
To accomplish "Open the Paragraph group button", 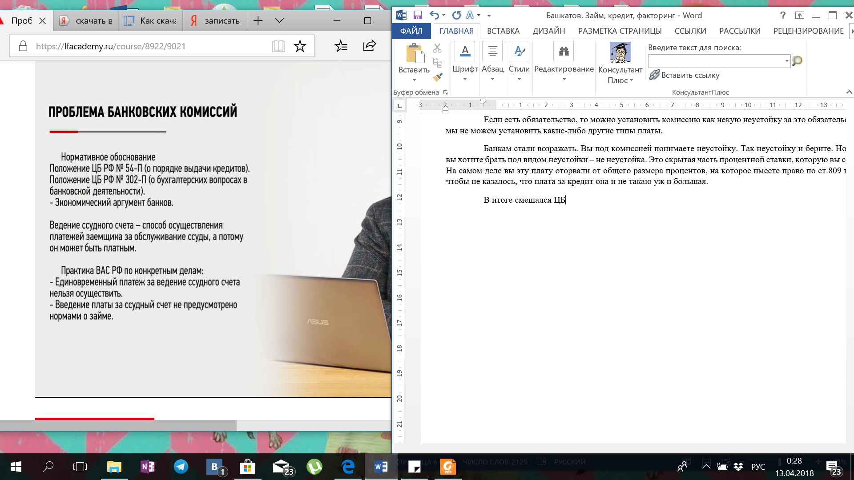I will click(492, 62).
